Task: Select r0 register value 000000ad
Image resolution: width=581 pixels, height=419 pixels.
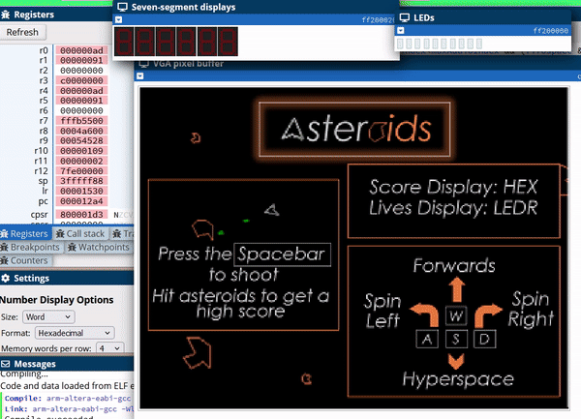Action: click(81, 50)
